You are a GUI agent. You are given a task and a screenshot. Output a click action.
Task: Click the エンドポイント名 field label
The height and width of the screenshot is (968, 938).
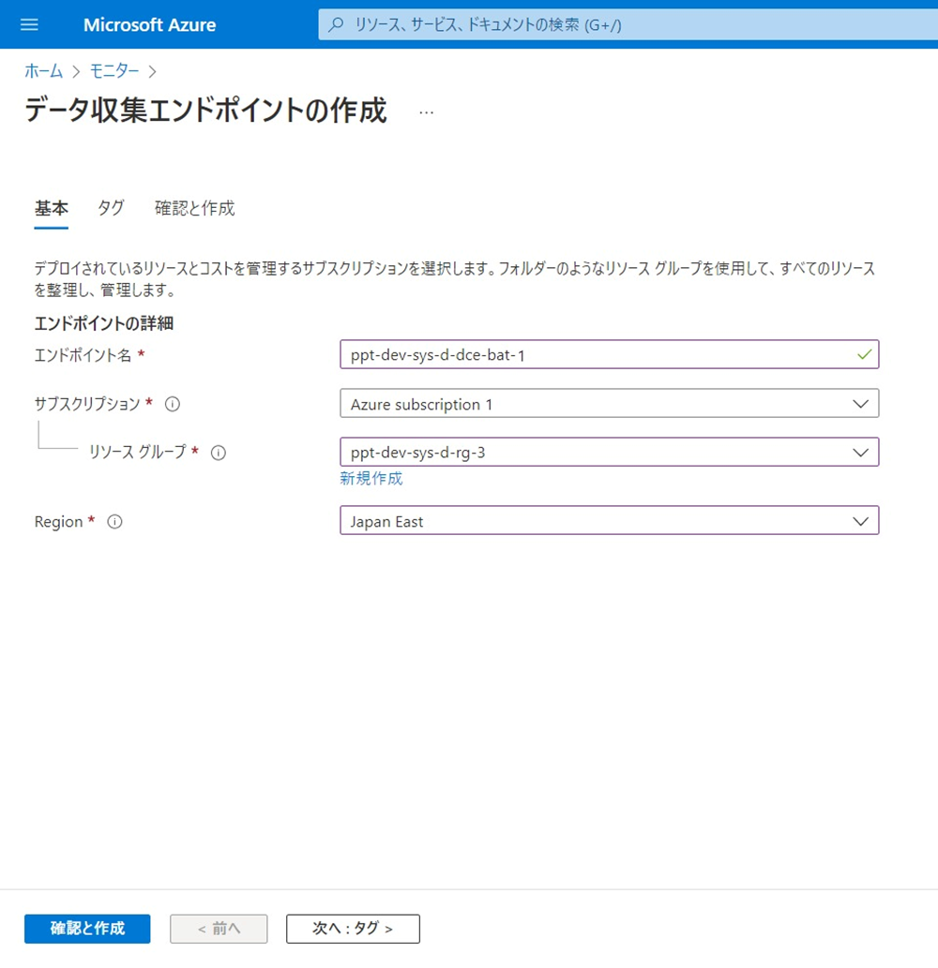click(83, 355)
